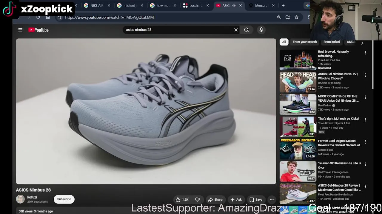This screenshot has height=214, width=382.
Task: Open the Pure Leaf Iced Tea ad thumbnail
Action: [x=298, y=60]
